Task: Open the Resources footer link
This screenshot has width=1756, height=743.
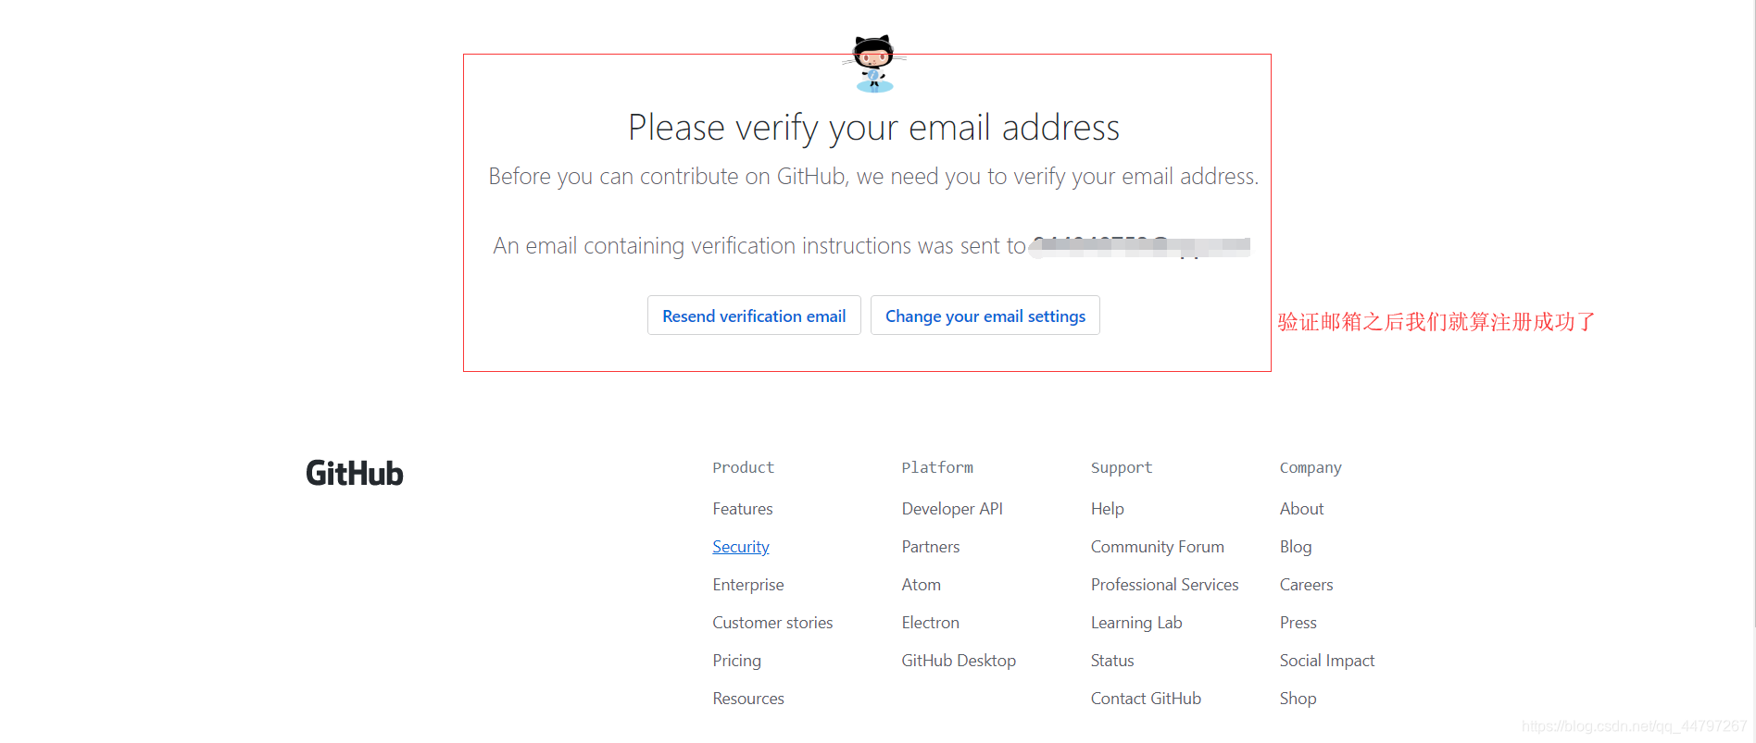Action: [748, 699]
